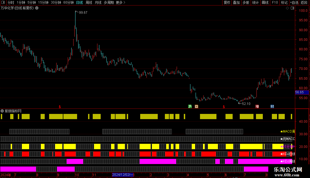Click the 标记 mark button

pos(284,2)
